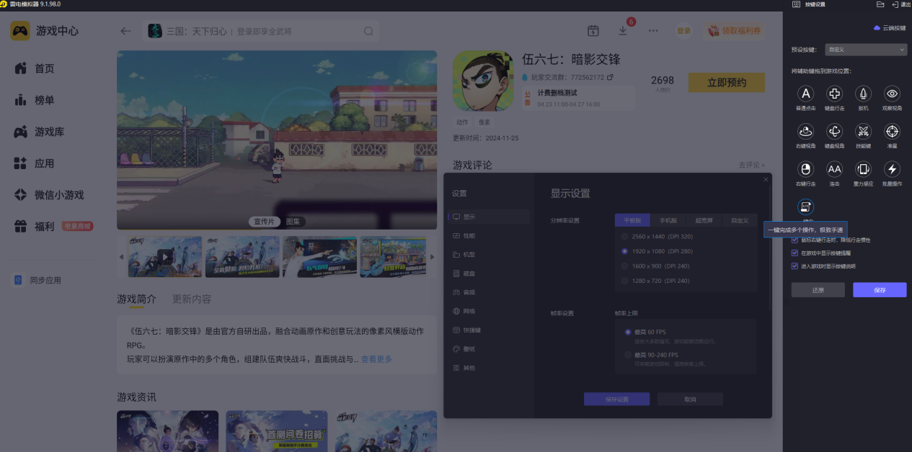Click the 还原 restore button
This screenshot has width=912, height=452.
tap(818, 290)
